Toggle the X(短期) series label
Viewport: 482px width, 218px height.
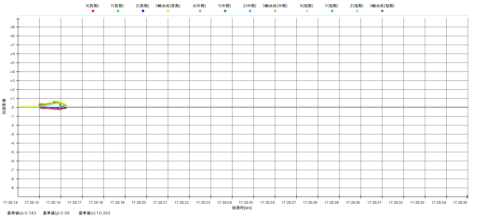(307, 6)
